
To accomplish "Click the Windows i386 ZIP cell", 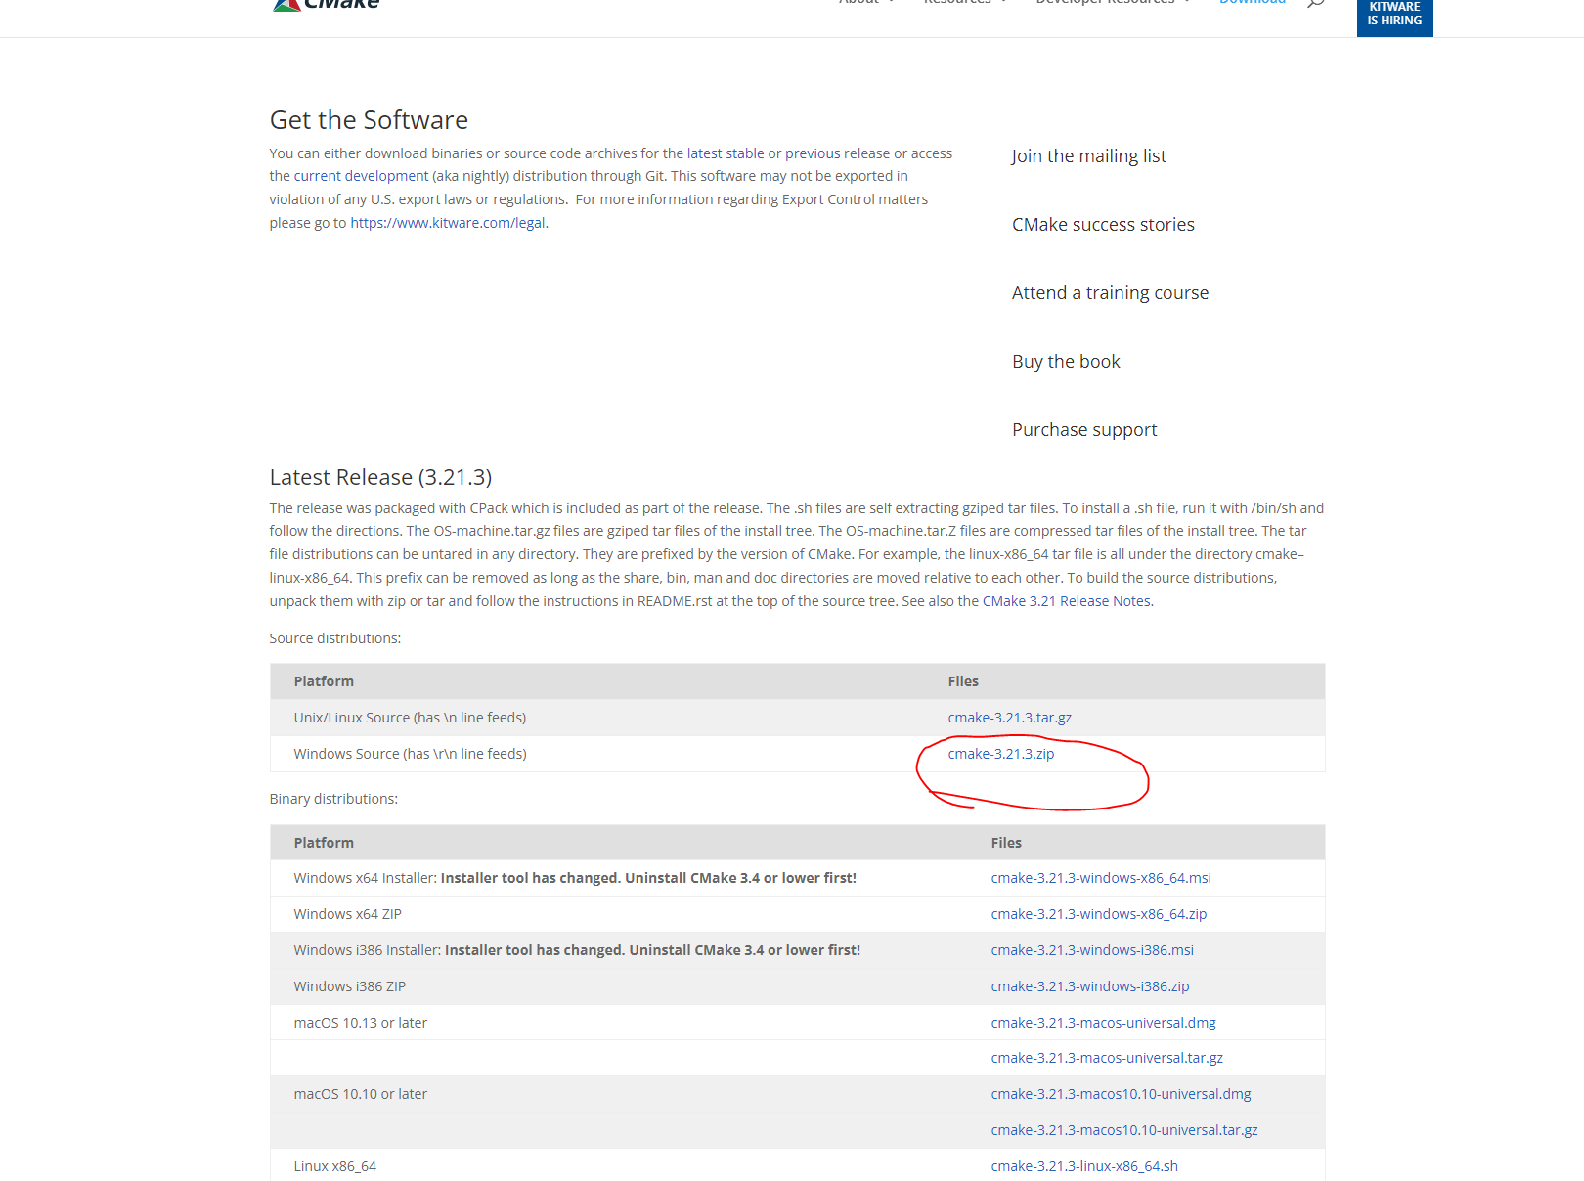I will [349, 986].
